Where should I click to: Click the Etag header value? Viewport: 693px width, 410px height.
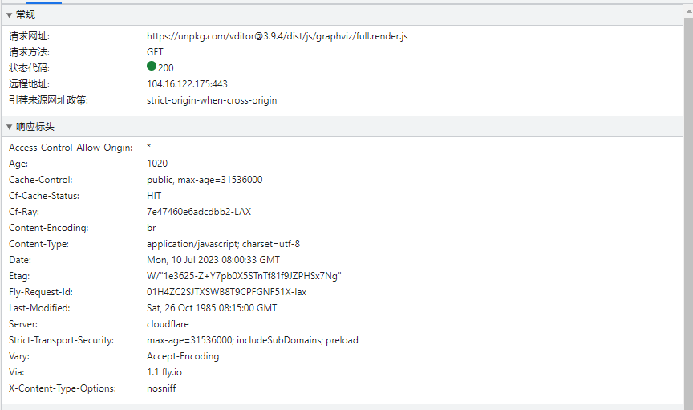click(x=244, y=276)
